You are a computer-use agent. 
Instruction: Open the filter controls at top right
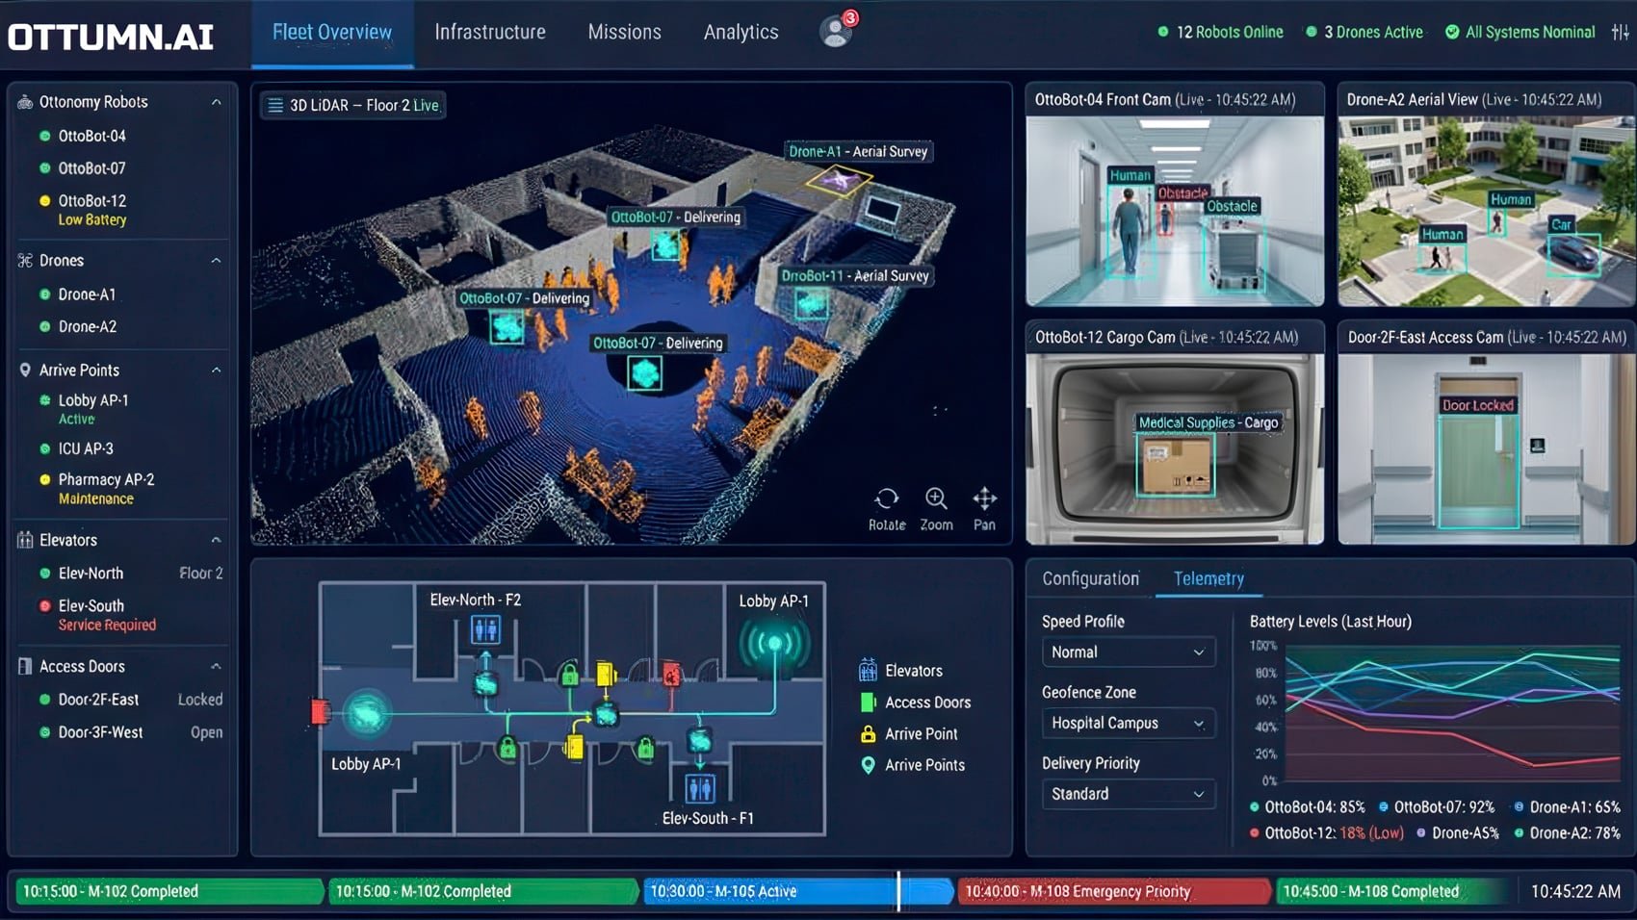pos(1618,32)
